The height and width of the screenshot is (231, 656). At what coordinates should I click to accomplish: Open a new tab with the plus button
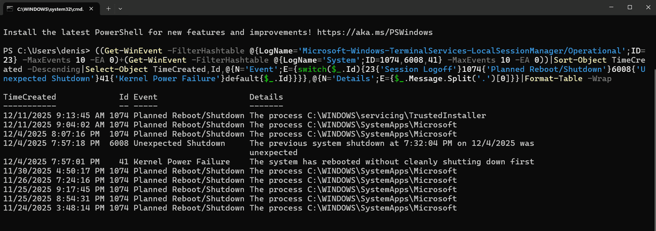pos(109,9)
